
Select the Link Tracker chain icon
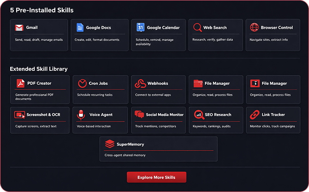click(255, 115)
